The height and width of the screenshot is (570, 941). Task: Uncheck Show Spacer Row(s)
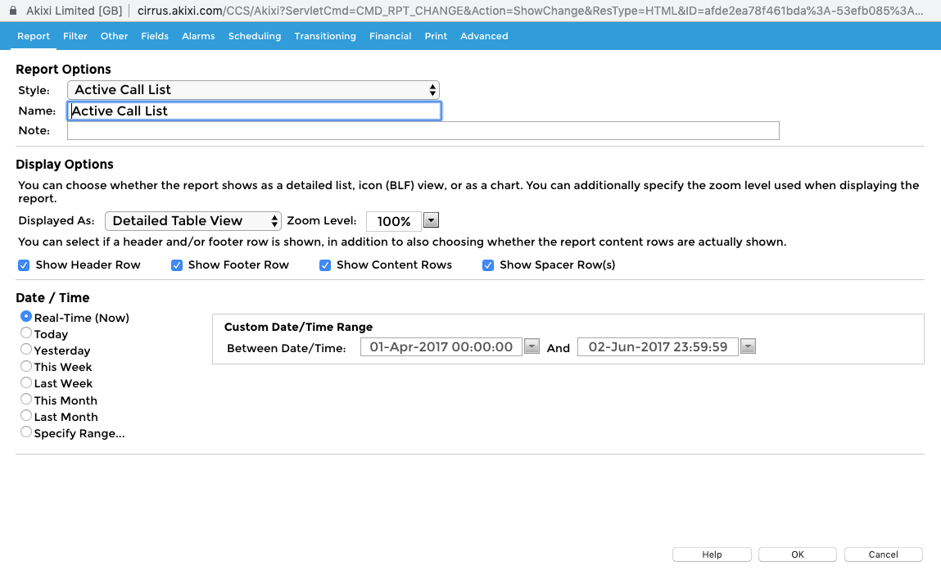point(488,265)
